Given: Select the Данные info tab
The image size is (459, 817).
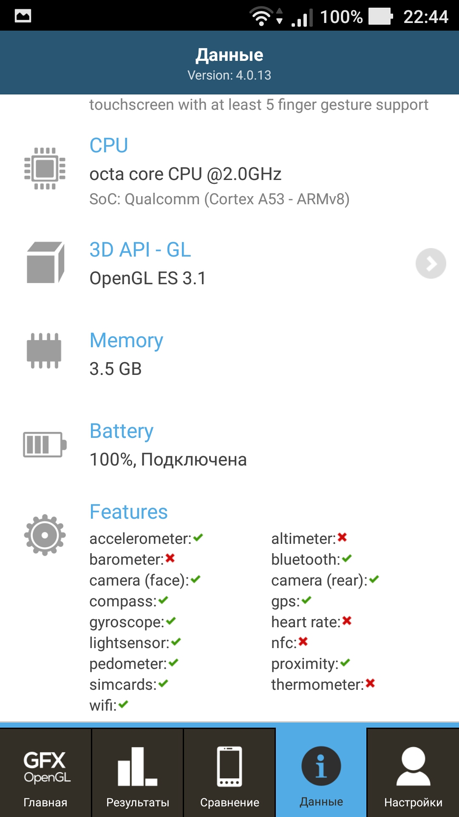Looking at the screenshot, I should click(321, 773).
